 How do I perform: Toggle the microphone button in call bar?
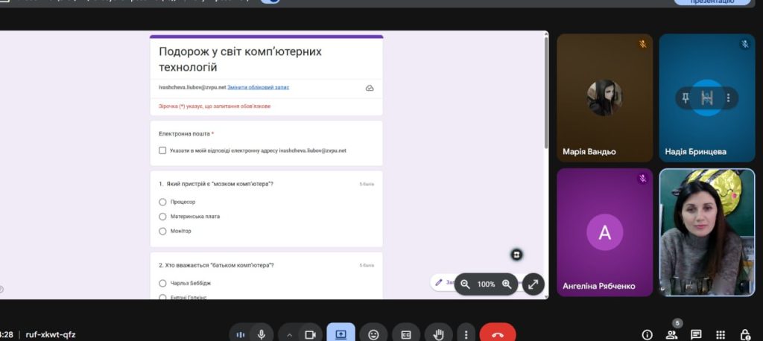click(x=262, y=334)
